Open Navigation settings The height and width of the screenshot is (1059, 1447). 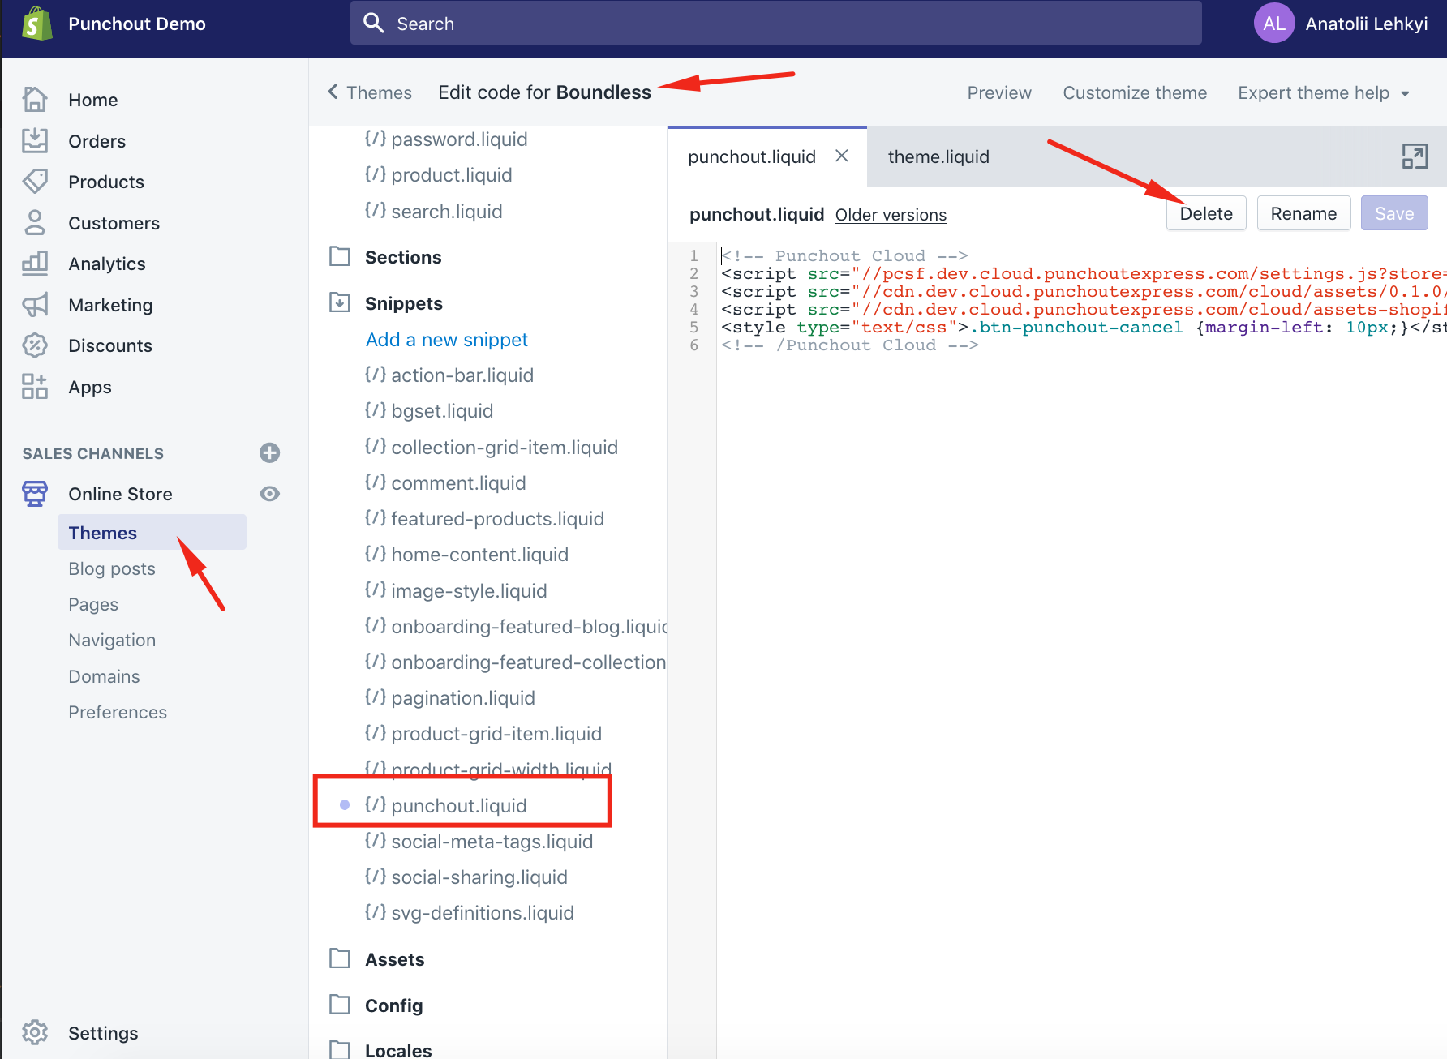click(112, 640)
